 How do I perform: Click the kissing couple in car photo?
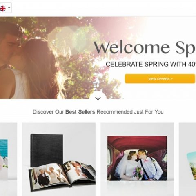[x=137, y=158]
